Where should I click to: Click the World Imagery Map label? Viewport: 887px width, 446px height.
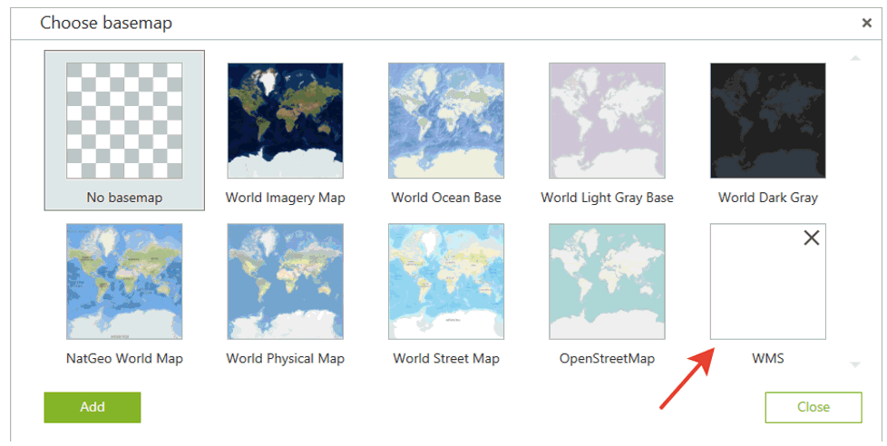pos(285,198)
